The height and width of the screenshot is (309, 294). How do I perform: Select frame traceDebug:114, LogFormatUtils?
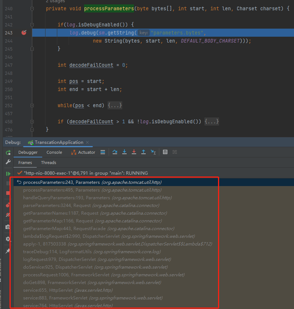[x=154, y=252]
